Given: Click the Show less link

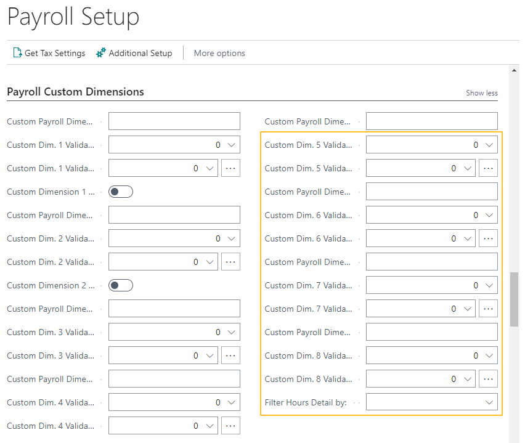Looking at the screenshot, I should click(x=481, y=93).
